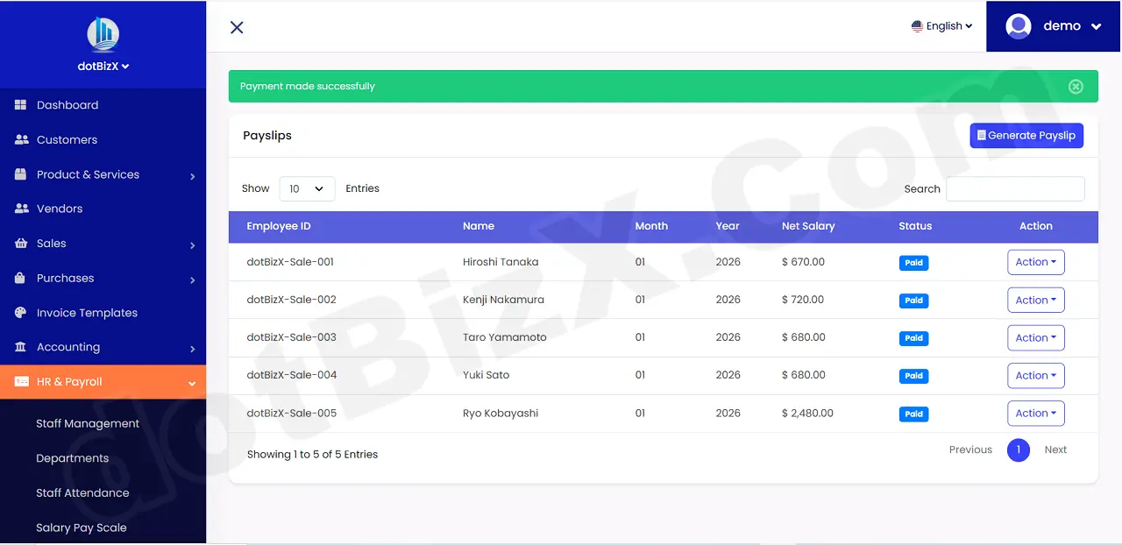The height and width of the screenshot is (545, 1122).
Task: Click the Generate Payslip button
Action: [1026, 135]
